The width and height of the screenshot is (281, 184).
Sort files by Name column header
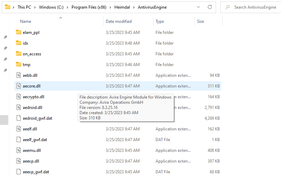coord(26,21)
